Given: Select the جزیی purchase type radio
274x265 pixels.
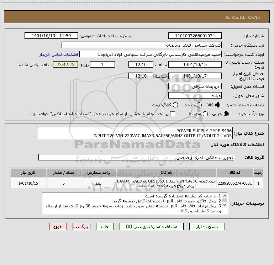Looking at the screenshot, I should 226,114.
